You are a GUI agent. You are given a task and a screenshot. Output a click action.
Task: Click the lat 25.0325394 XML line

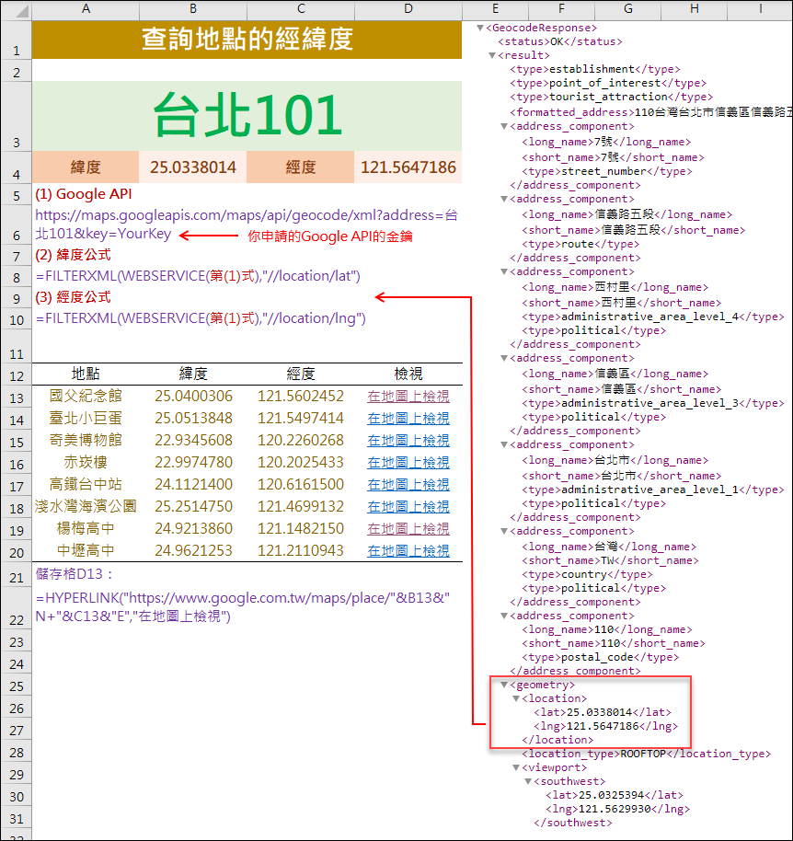[x=615, y=795]
